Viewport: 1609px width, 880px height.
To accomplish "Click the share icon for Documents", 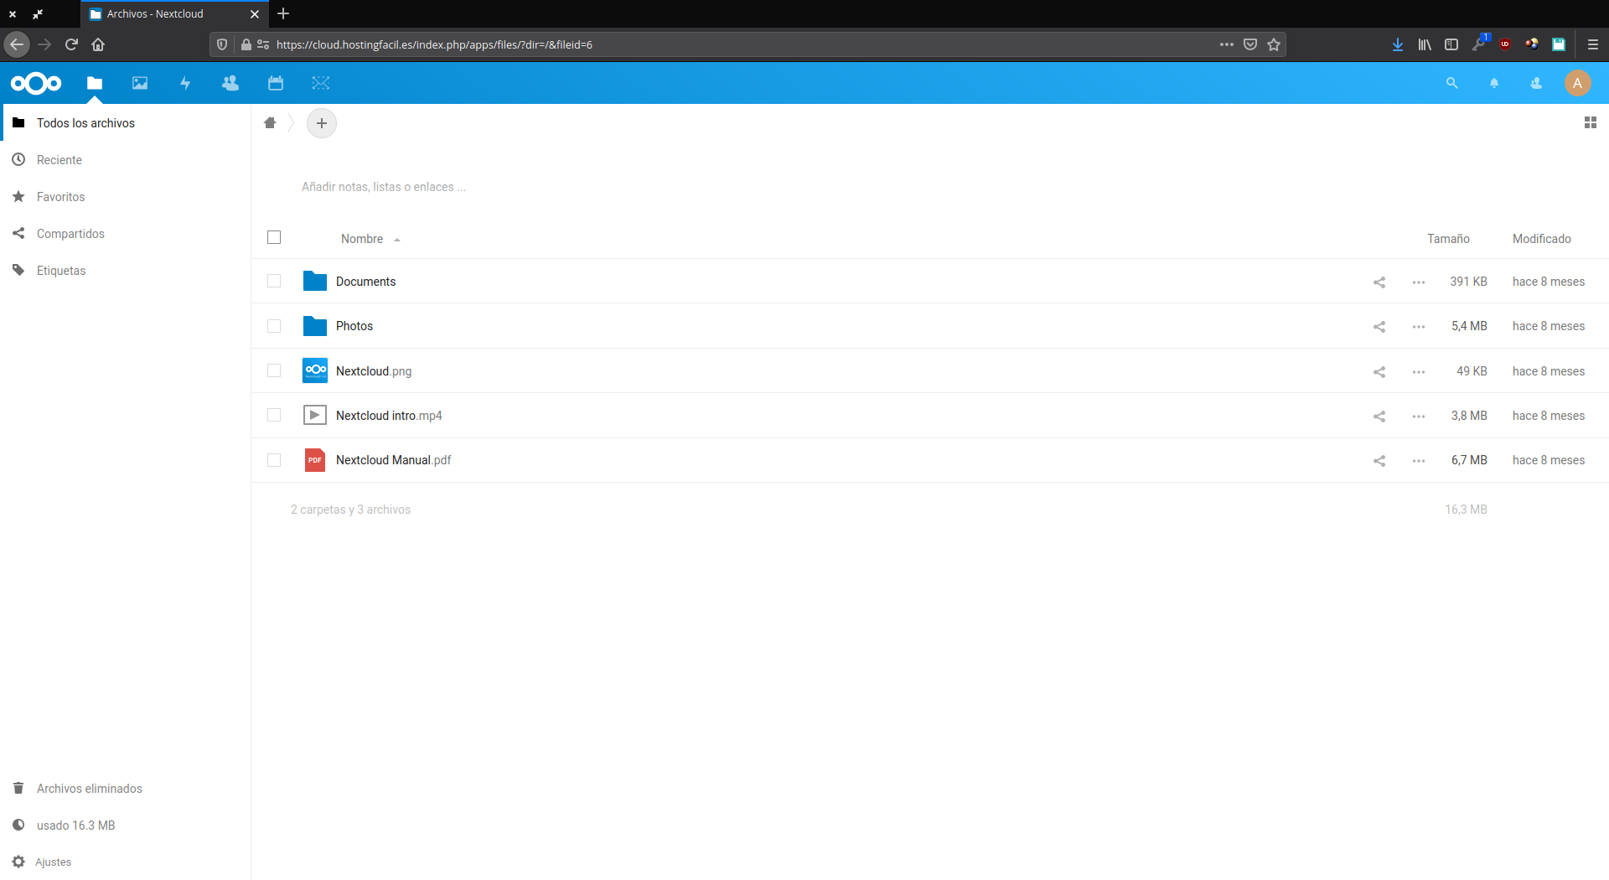I will (x=1379, y=282).
